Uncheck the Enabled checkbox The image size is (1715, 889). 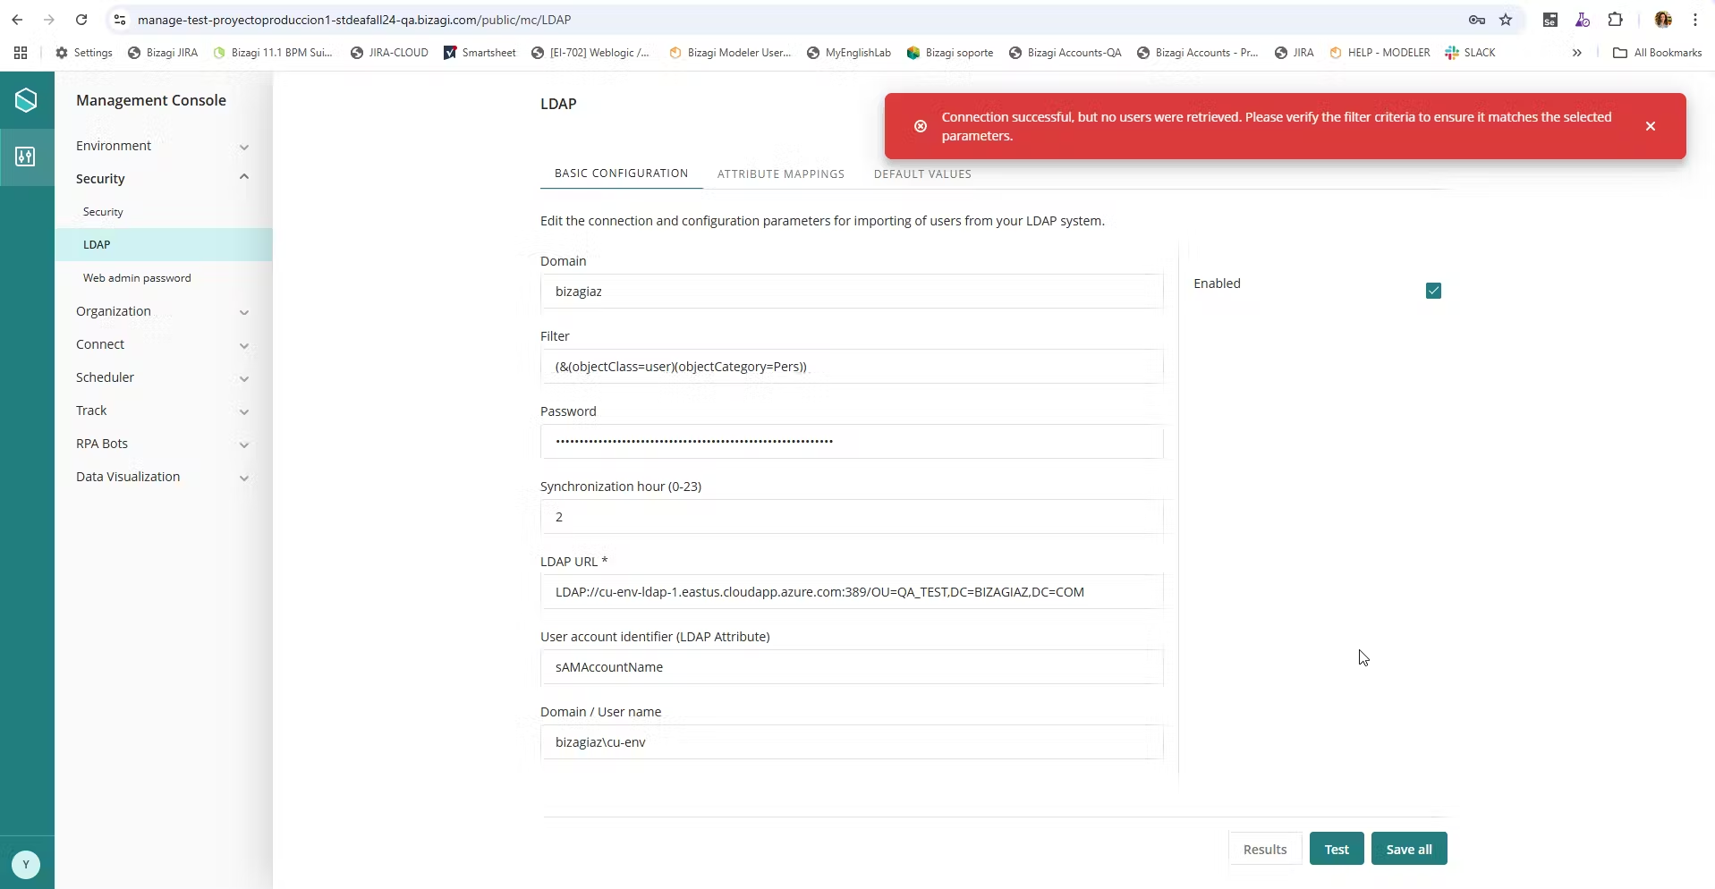click(1433, 291)
